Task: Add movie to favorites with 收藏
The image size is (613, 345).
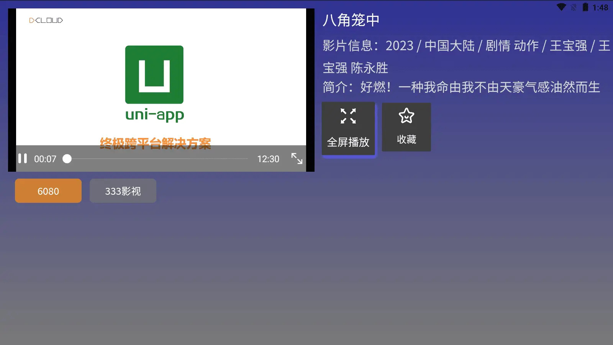Action: pos(406,127)
